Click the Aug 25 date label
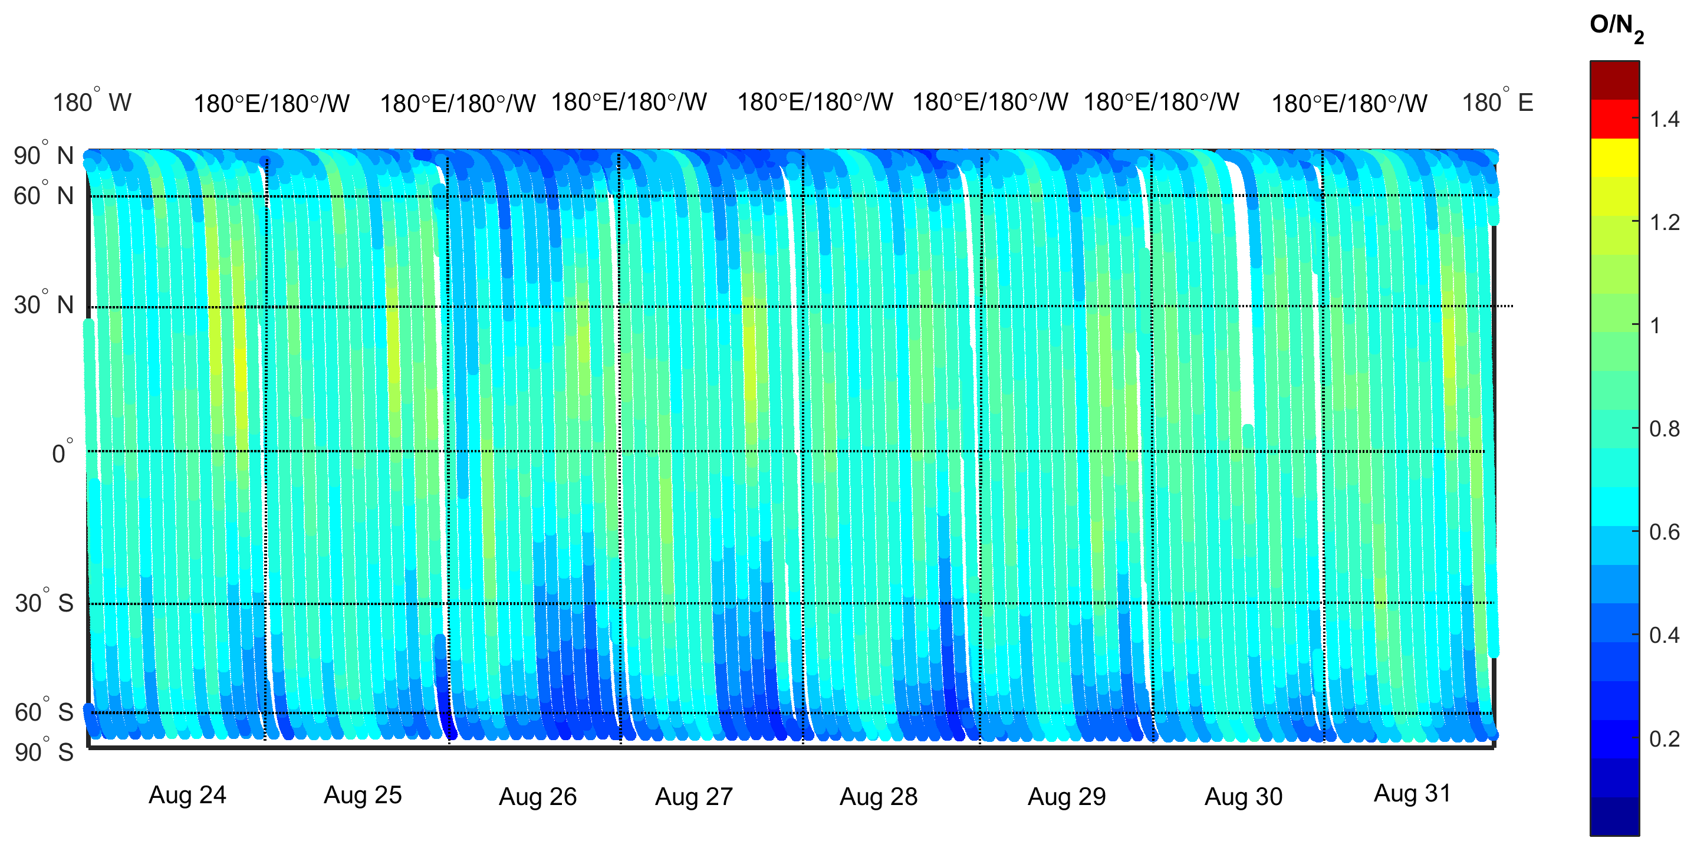Viewport: 1694px width, 851px height. point(363,795)
